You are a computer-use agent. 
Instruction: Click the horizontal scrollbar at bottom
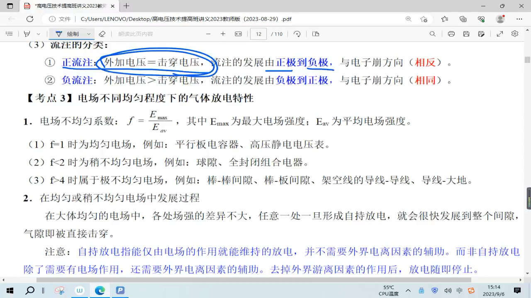(253, 280)
